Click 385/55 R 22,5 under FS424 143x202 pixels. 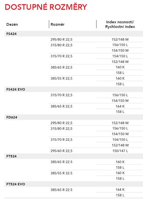(61, 78)
